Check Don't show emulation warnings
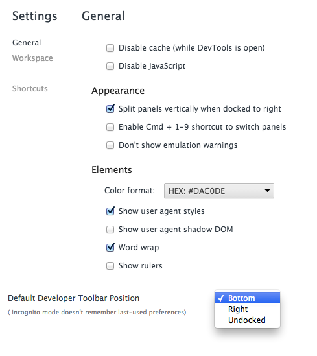The height and width of the screenshot is (356, 317). [110, 145]
